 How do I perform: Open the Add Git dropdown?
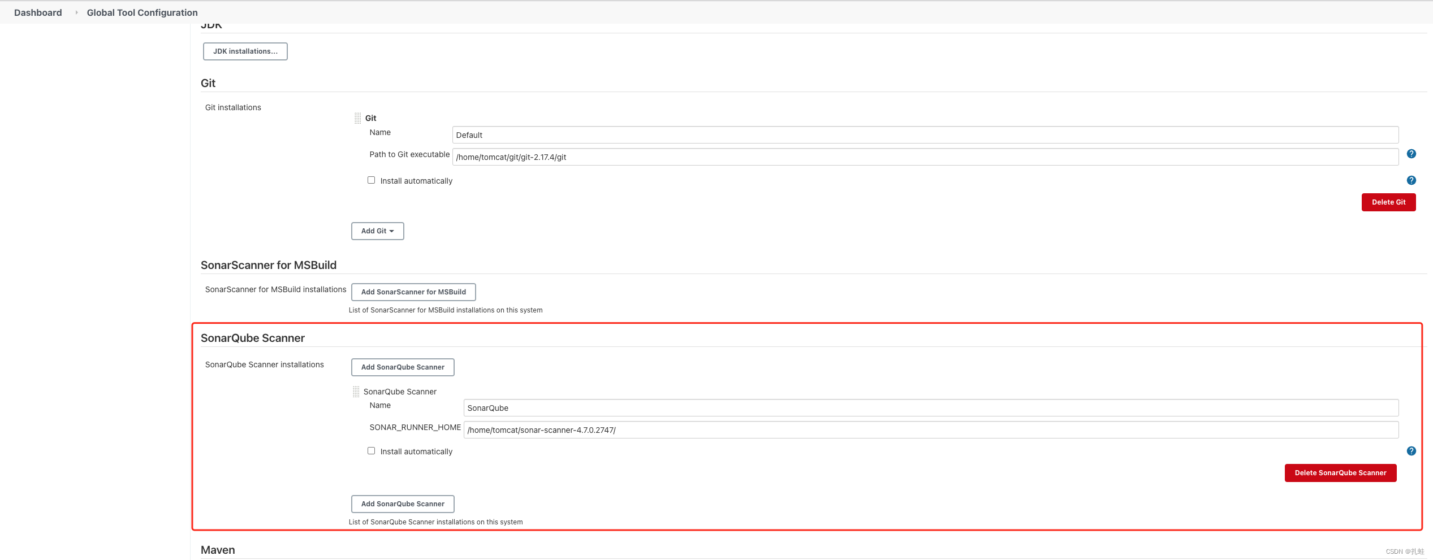[377, 231]
